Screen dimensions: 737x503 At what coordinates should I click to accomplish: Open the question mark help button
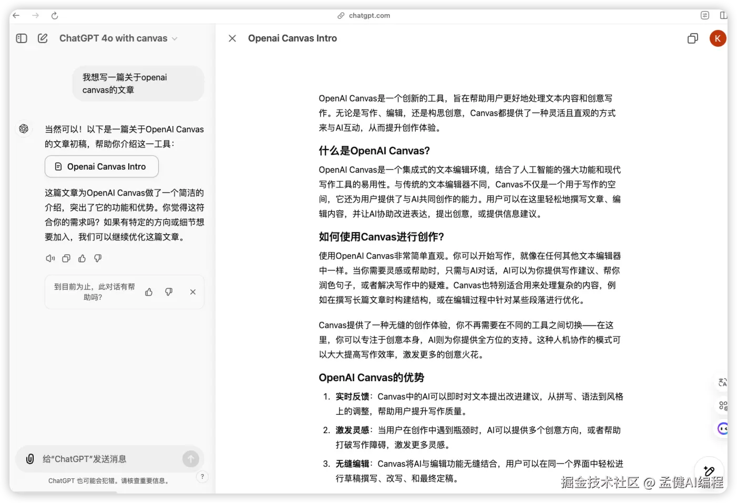pos(202,477)
